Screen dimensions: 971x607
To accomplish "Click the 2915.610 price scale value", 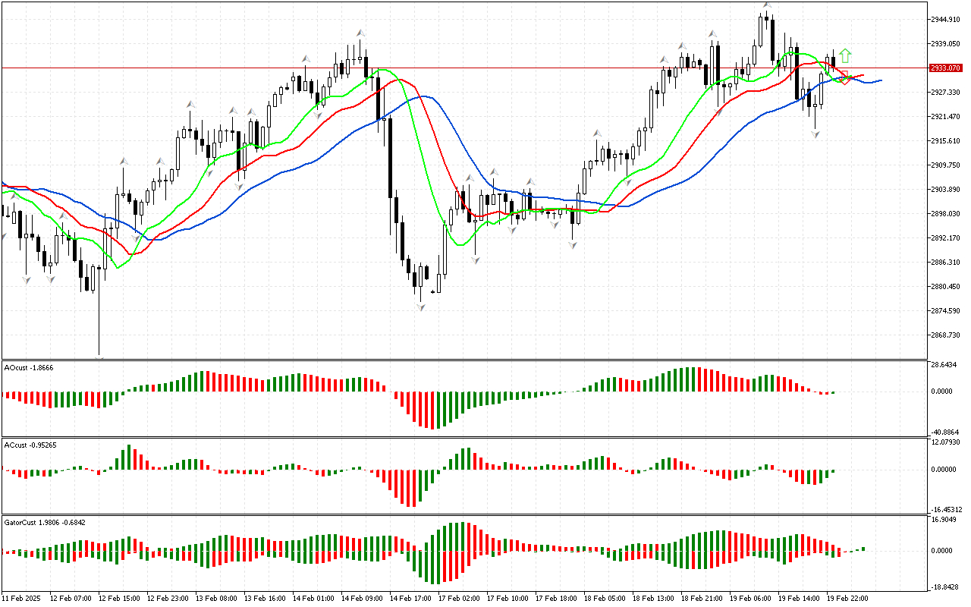I will (x=947, y=140).
